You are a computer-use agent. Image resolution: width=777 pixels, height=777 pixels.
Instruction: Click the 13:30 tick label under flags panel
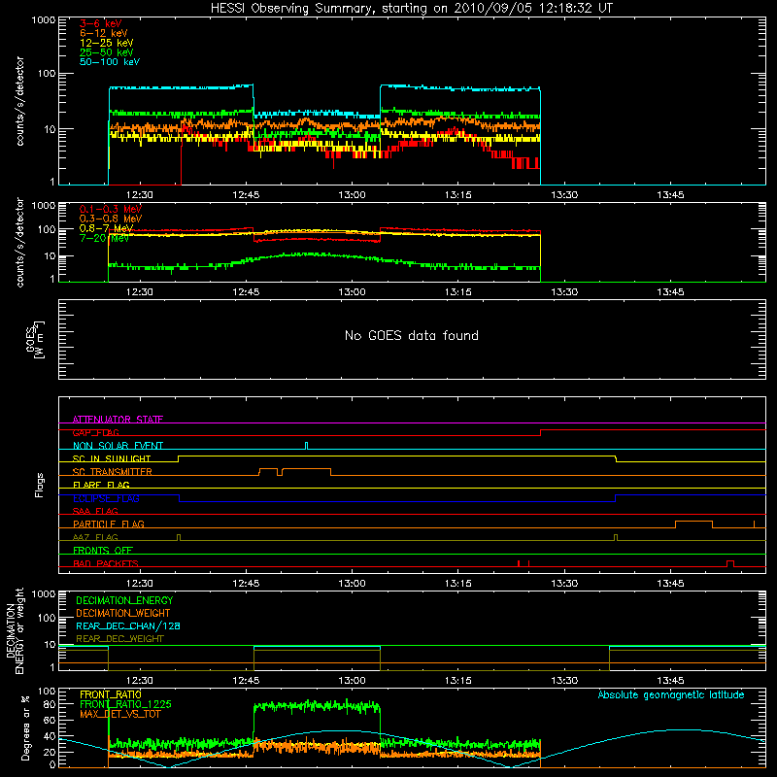564,584
